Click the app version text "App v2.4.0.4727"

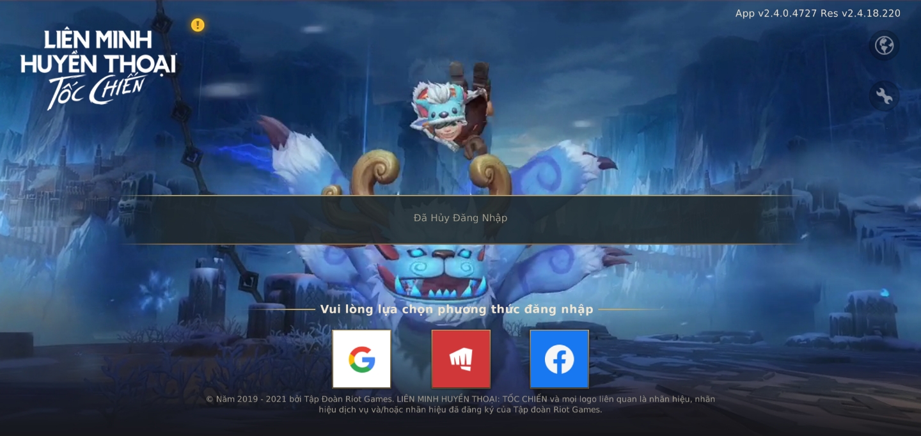point(776,13)
